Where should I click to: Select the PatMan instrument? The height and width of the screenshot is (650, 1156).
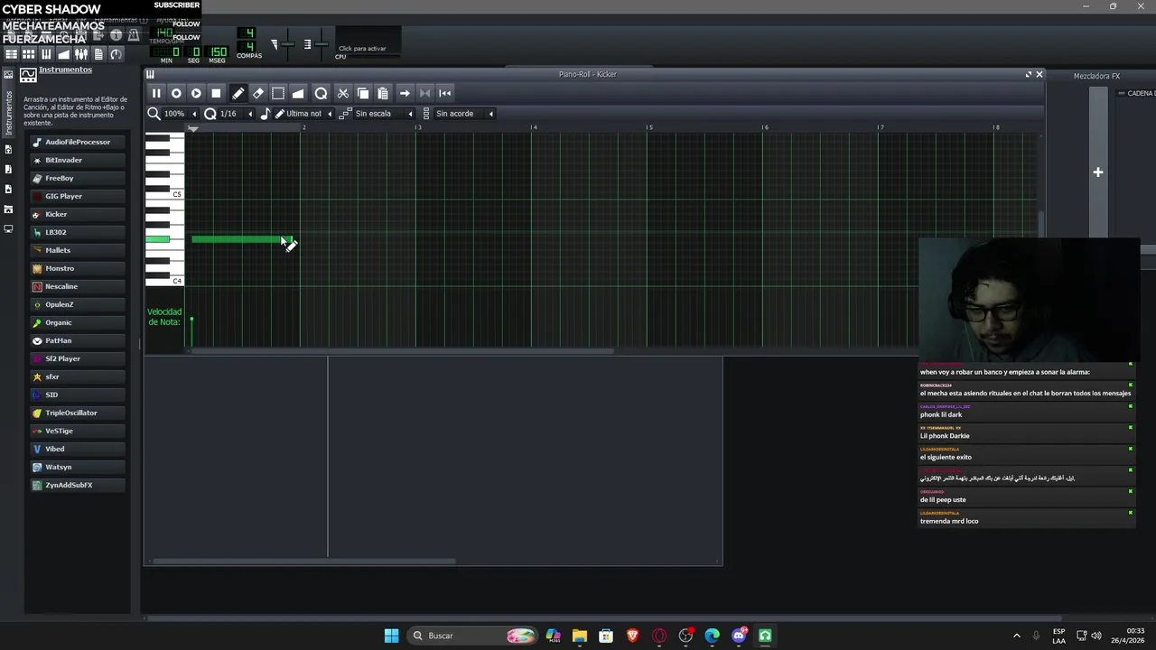tap(79, 340)
